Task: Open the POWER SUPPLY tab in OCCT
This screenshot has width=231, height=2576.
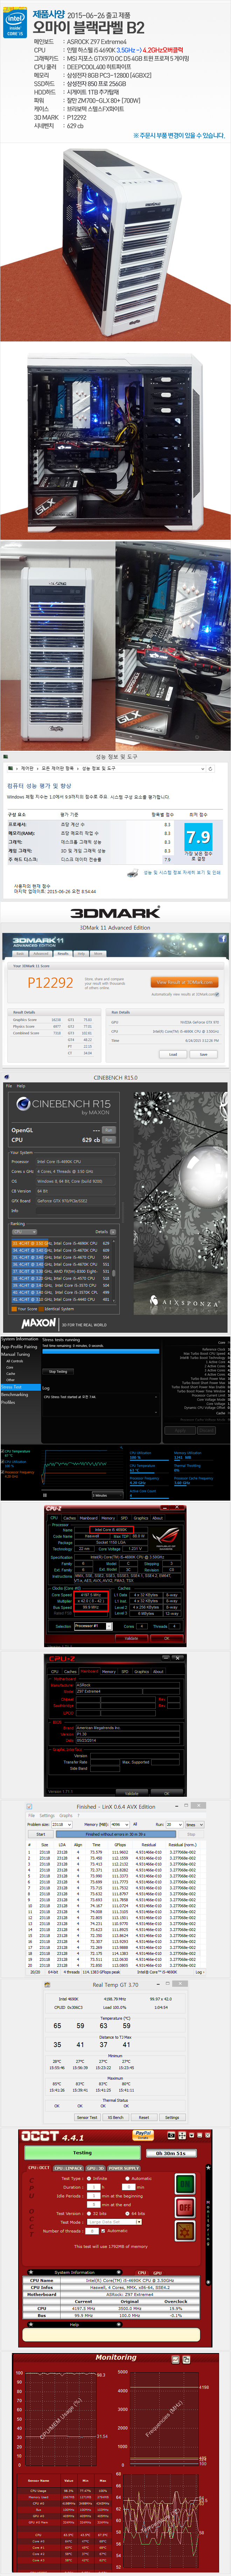Action: pyautogui.click(x=124, y=2168)
